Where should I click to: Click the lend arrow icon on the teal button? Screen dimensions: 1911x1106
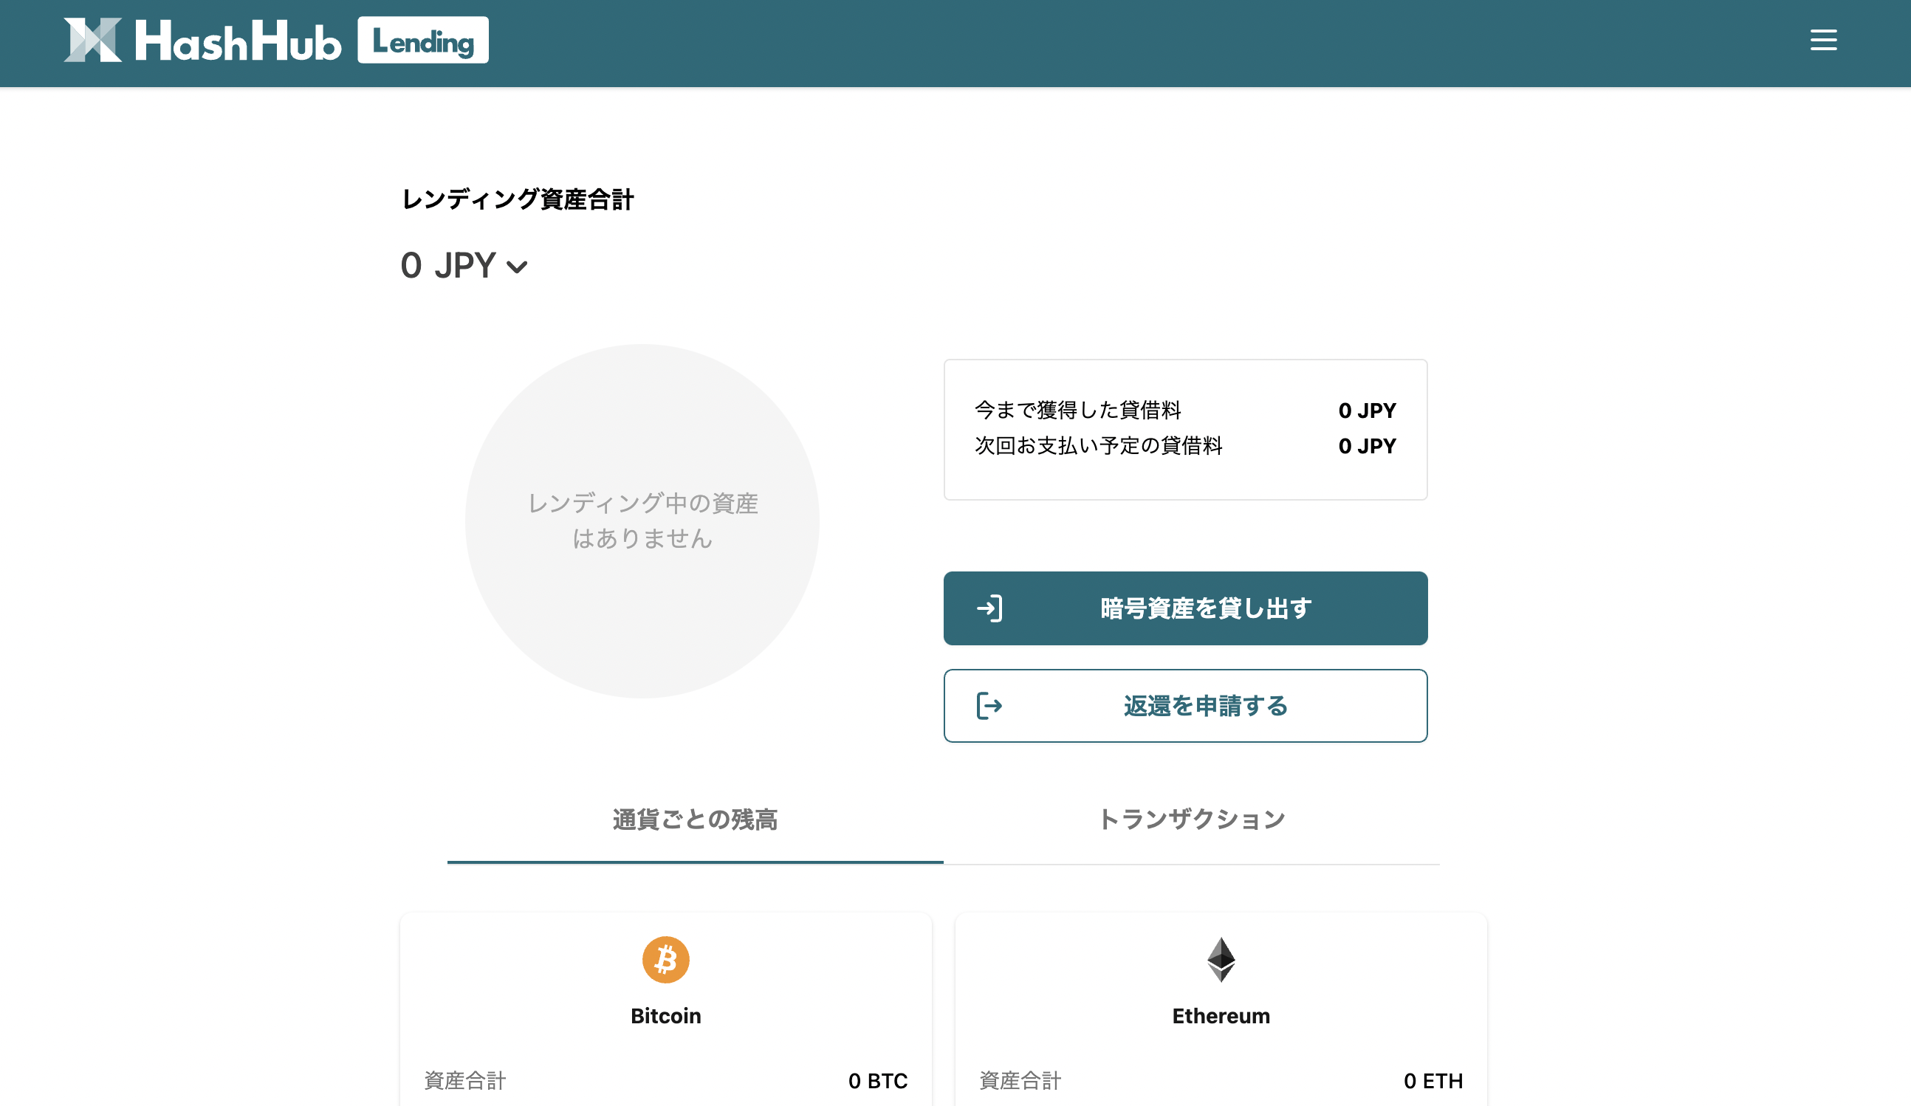click(x=992, y=607)
